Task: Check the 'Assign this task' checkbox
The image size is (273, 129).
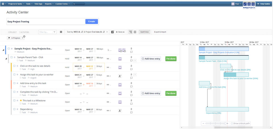Action: tap(14, 75)
